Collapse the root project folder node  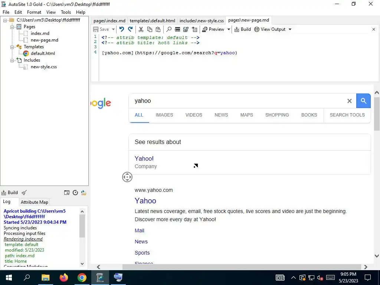[x=5, y=20]
